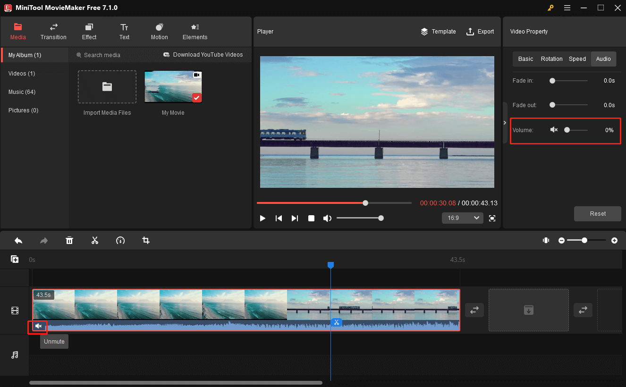Select the My Movie thumbnail in My Album

[173, 86]
